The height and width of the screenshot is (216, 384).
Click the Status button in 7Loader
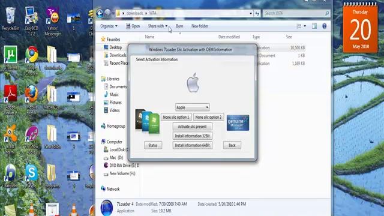click(x=153, y=145)
